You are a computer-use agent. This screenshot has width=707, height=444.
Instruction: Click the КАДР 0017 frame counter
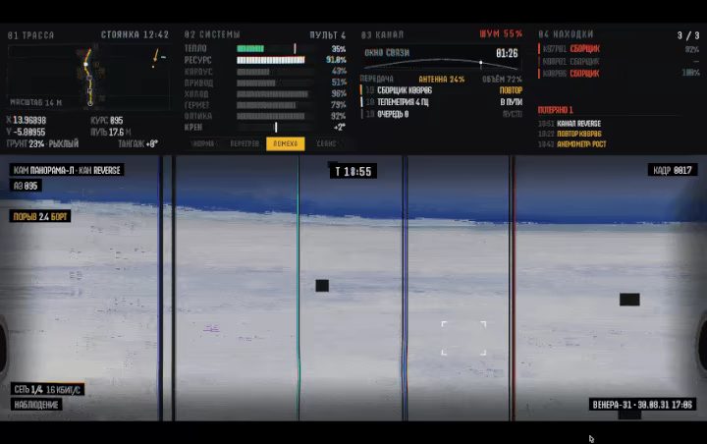[x=673, y=170]
